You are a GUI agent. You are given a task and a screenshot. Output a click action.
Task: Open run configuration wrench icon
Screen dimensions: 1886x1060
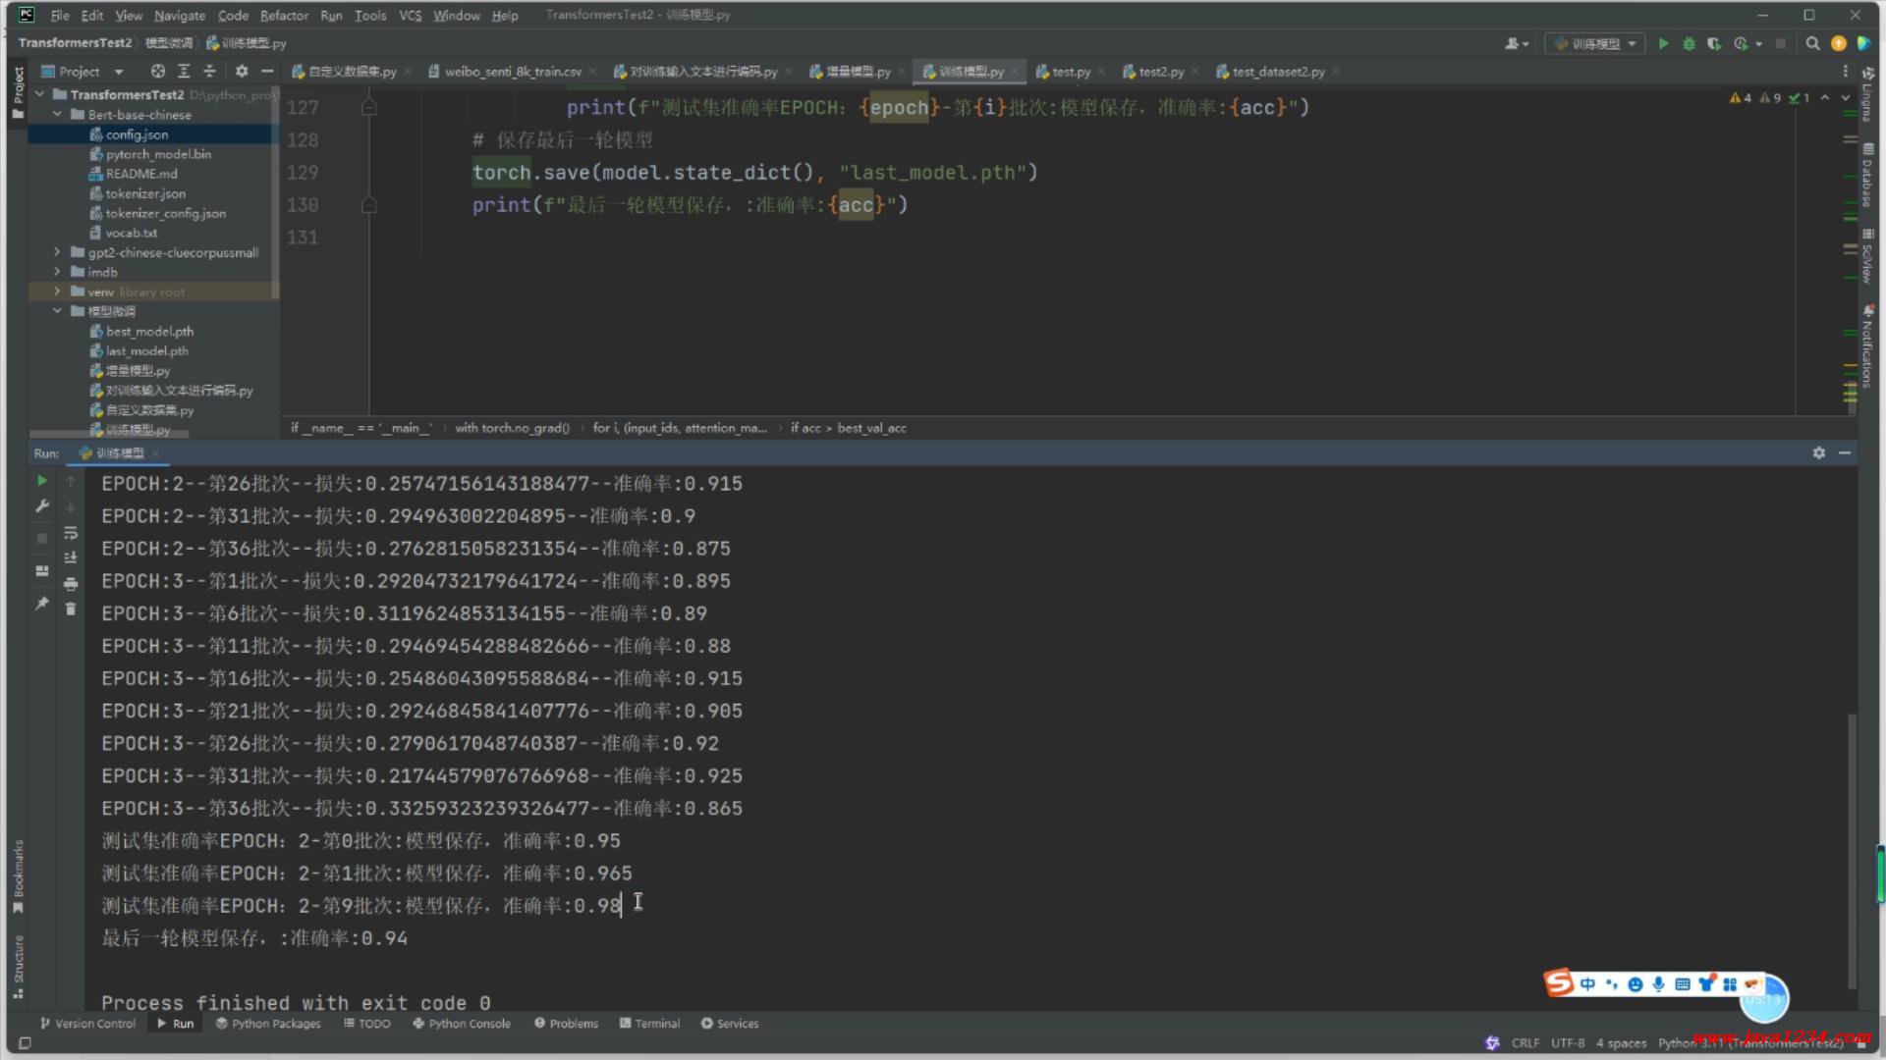pos(42,506)
